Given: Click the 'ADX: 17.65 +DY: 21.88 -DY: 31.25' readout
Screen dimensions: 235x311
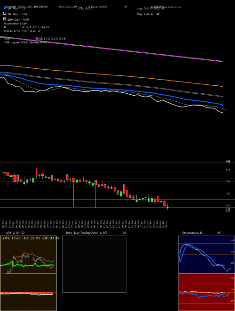Looking at the screenshot, I should 31,238.
